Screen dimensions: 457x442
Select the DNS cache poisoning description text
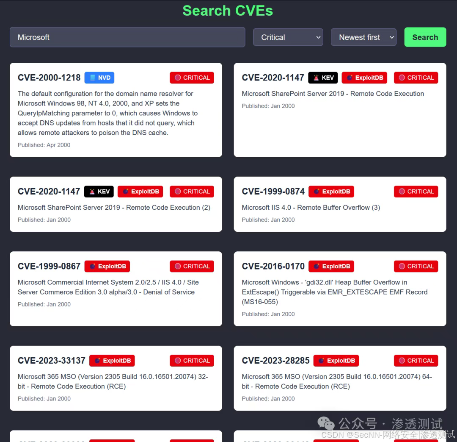[x=107, y=113]
